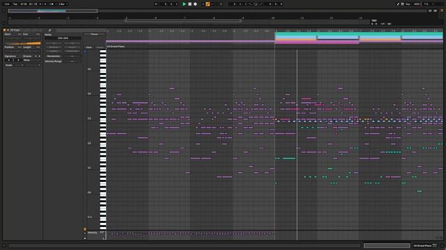Open the Scale dropdown in clip panel
Image resolution: width=446 pixels, height=250 pixels.
point(14,65)
